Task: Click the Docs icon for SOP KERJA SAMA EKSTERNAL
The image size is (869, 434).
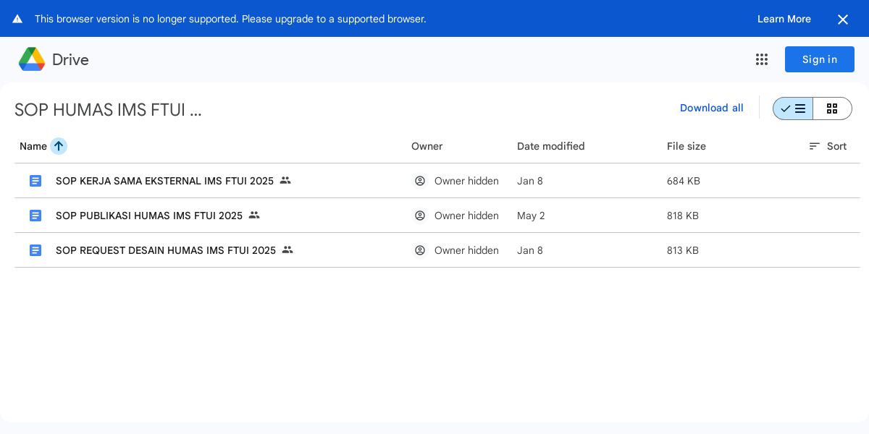Action: pyautogui.click(x=35, y=181)
